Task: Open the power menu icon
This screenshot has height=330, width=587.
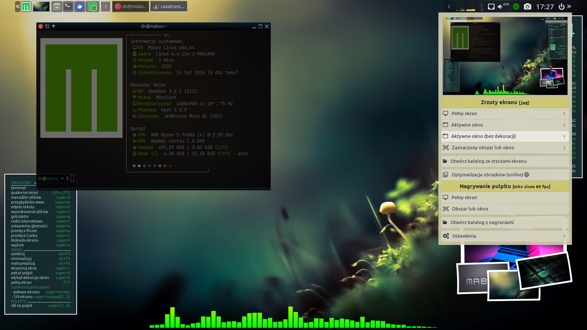Action: [x=561, y=7]
